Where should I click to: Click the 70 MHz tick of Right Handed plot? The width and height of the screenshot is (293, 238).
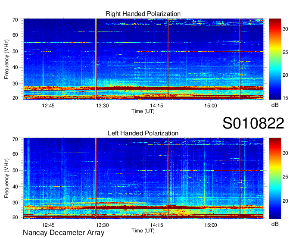pyautogui.click(x=15, y=20)
